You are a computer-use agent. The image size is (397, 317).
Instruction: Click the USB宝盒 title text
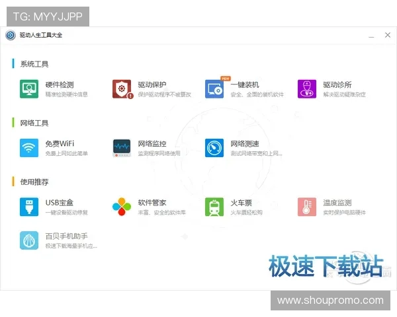tap(60, 203)
